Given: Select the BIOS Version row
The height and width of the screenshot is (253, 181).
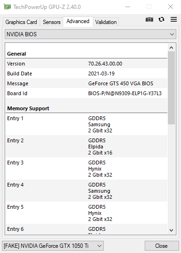Looking at the screenshot, I should (87, 64).
